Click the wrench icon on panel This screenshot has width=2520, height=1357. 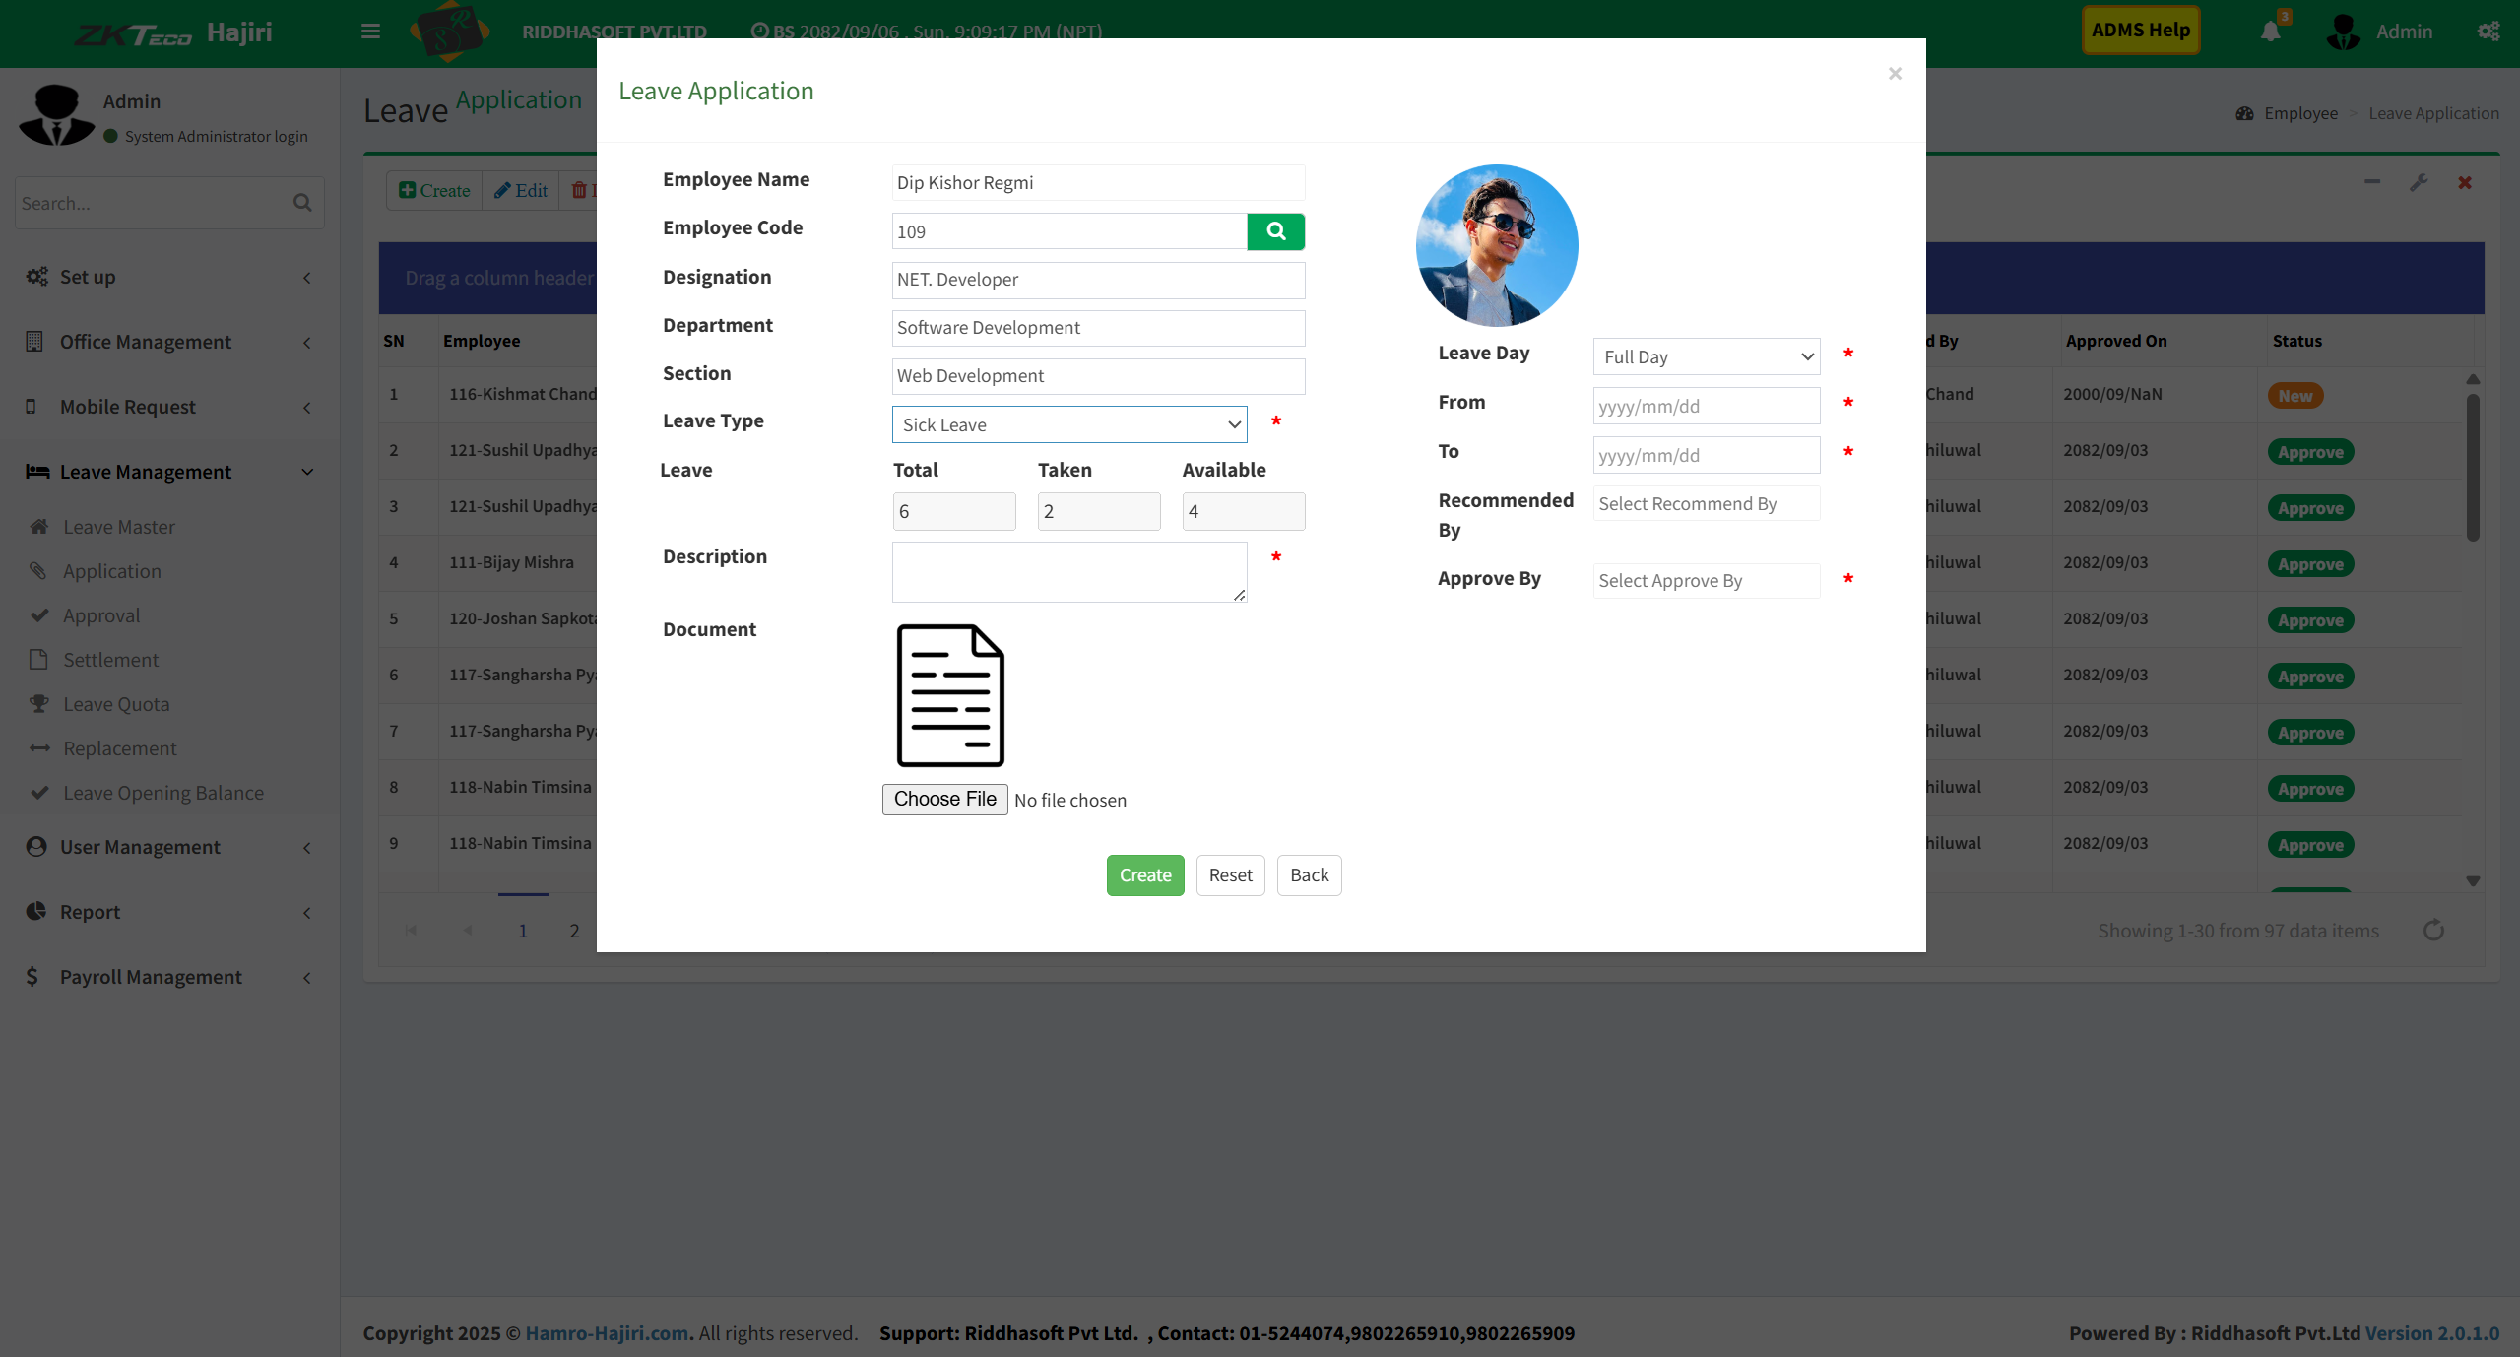coord(2419,183)
